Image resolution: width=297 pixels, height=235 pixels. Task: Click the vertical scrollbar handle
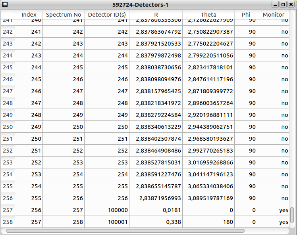[293, 214]
